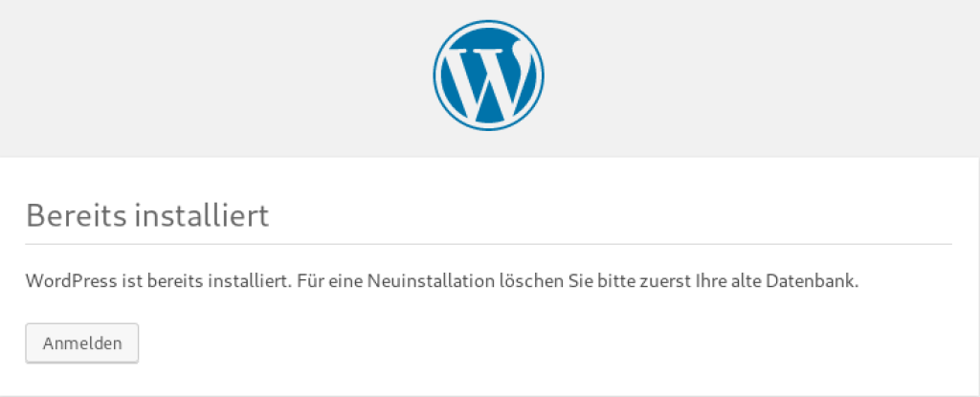Viewport: 980px width, 397px height.
Task: Click the word 'bitte' in the message
Action: point(617,280)
